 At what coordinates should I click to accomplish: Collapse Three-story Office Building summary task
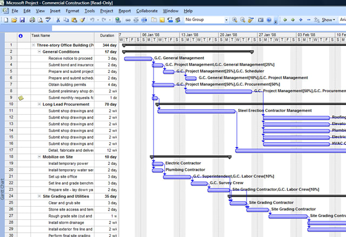click(34, 45)
